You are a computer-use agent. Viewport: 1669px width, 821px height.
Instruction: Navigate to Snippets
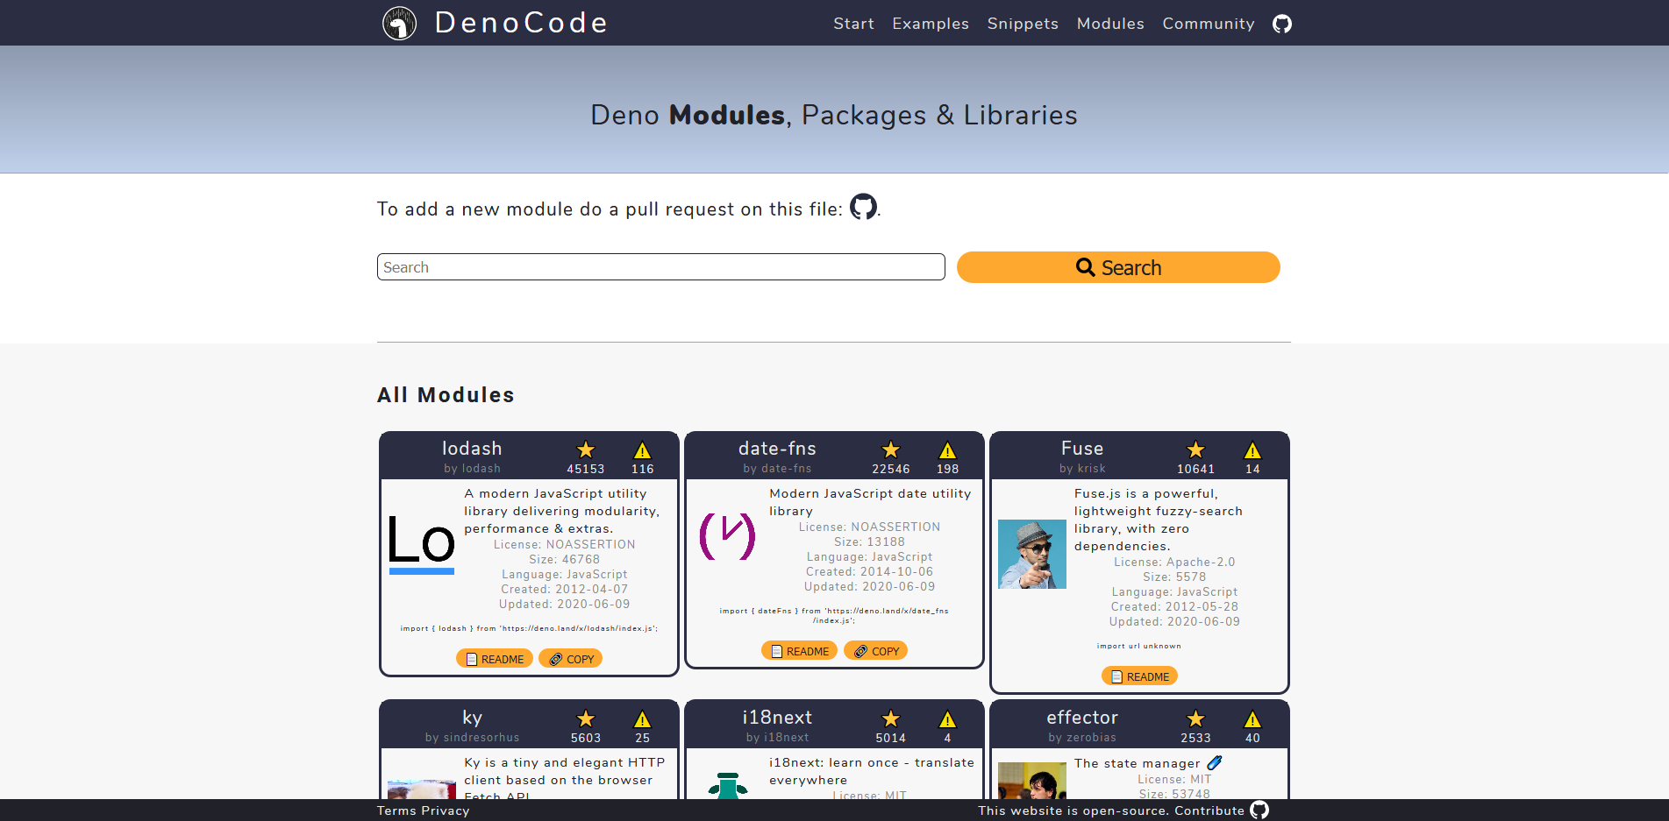point(1023,24)
